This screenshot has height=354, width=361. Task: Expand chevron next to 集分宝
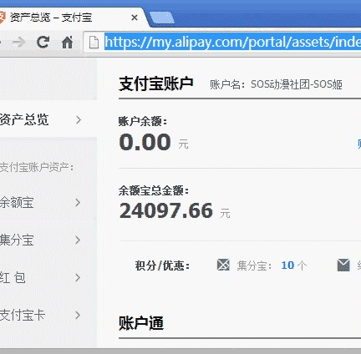79,240
